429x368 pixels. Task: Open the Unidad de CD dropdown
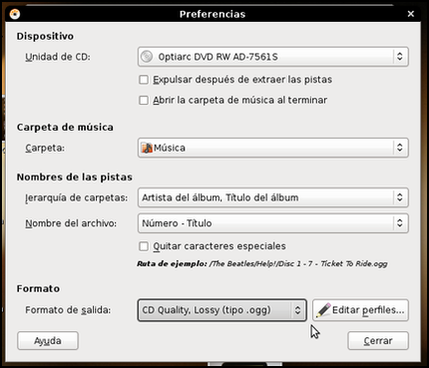(273, 57)
